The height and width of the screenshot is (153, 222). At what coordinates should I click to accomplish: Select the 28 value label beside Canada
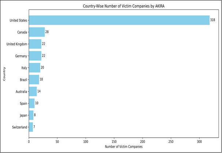point(47,32)
